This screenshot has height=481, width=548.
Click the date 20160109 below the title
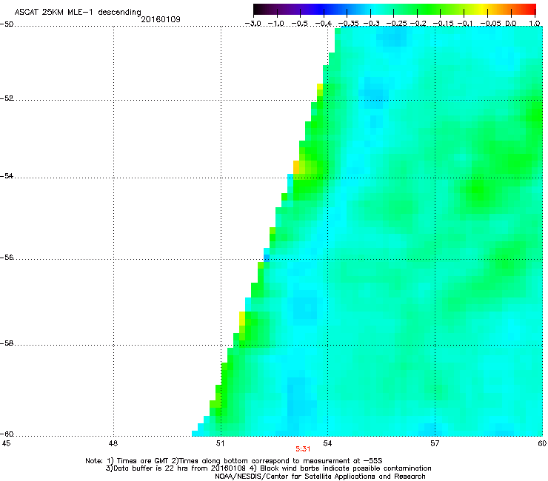click(x=161, y=19)
